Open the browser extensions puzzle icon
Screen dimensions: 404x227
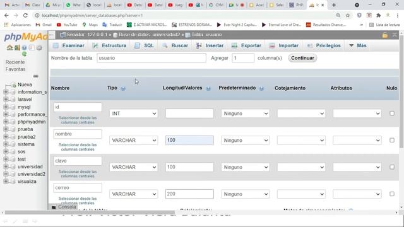(x=379, y=15)
